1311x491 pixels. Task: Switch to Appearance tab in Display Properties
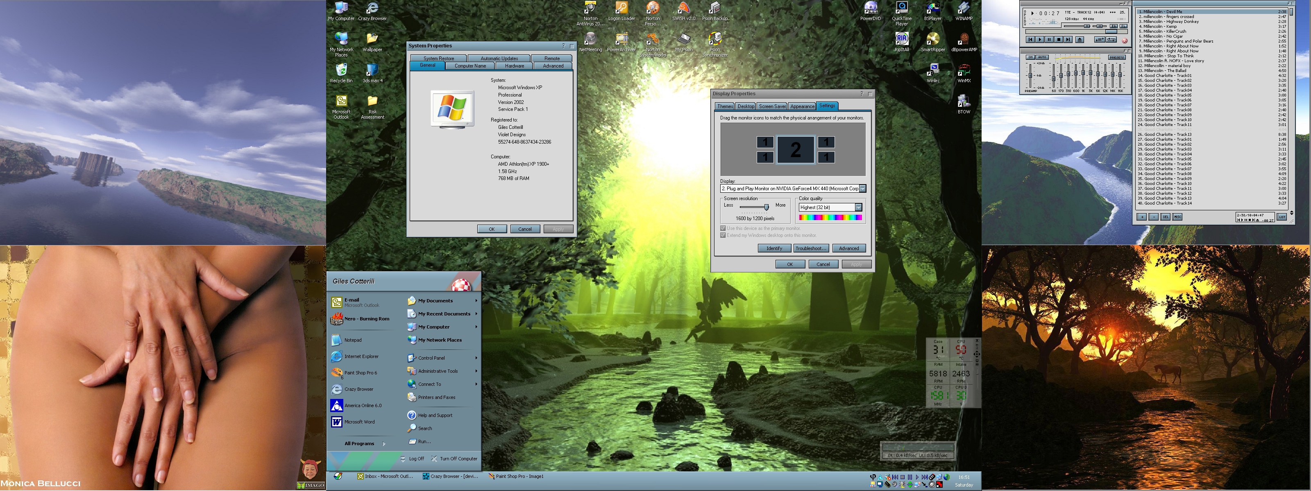tap(802, 106)
